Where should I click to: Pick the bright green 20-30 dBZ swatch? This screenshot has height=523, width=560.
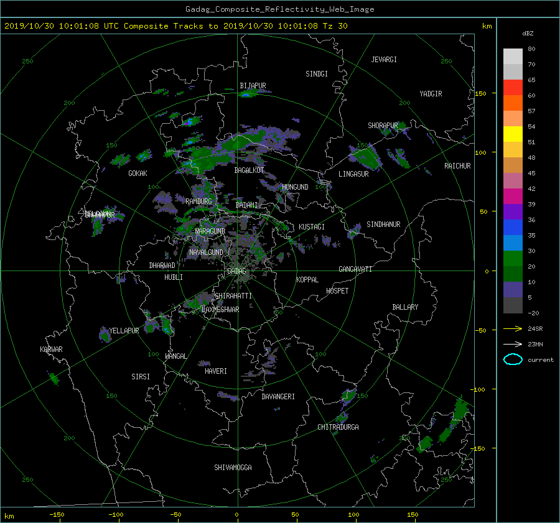[x=513, y=259]
